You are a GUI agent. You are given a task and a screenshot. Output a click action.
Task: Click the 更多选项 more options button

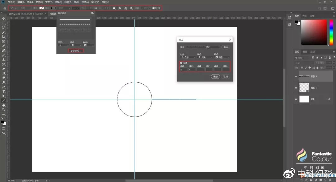click(75, 50)
